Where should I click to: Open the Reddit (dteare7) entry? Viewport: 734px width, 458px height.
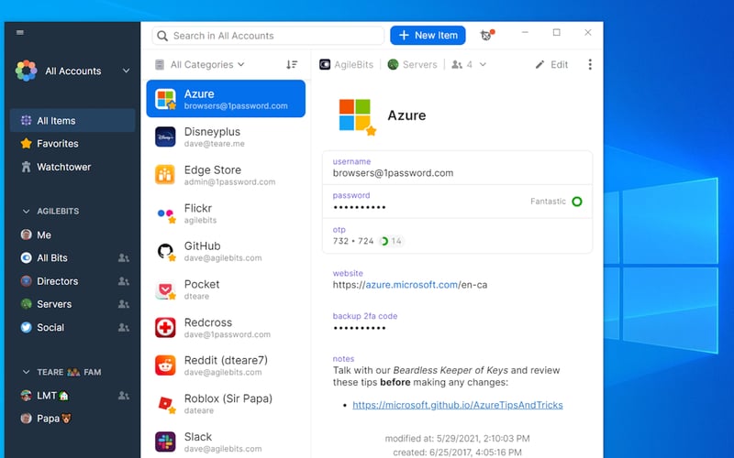(226, 365)
